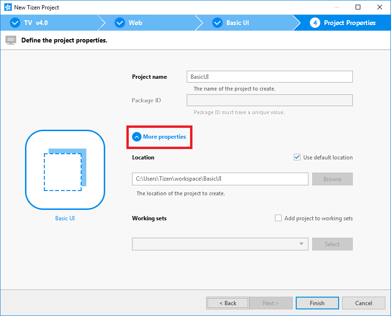Click the monitor icon beside Define the project properties

pyautogui.click(x=11, y=40)
